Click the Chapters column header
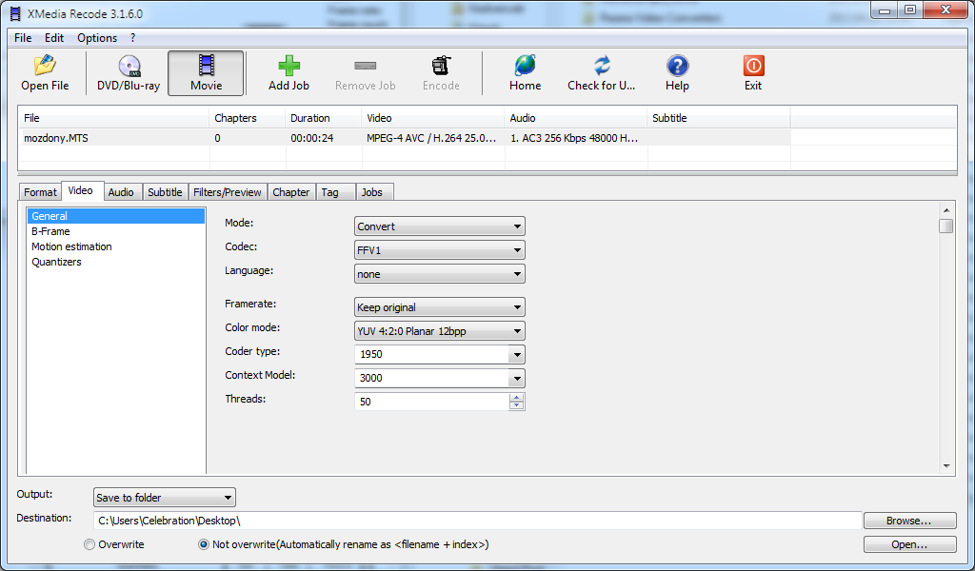This screenshot has width=975, height=571. 247,118
